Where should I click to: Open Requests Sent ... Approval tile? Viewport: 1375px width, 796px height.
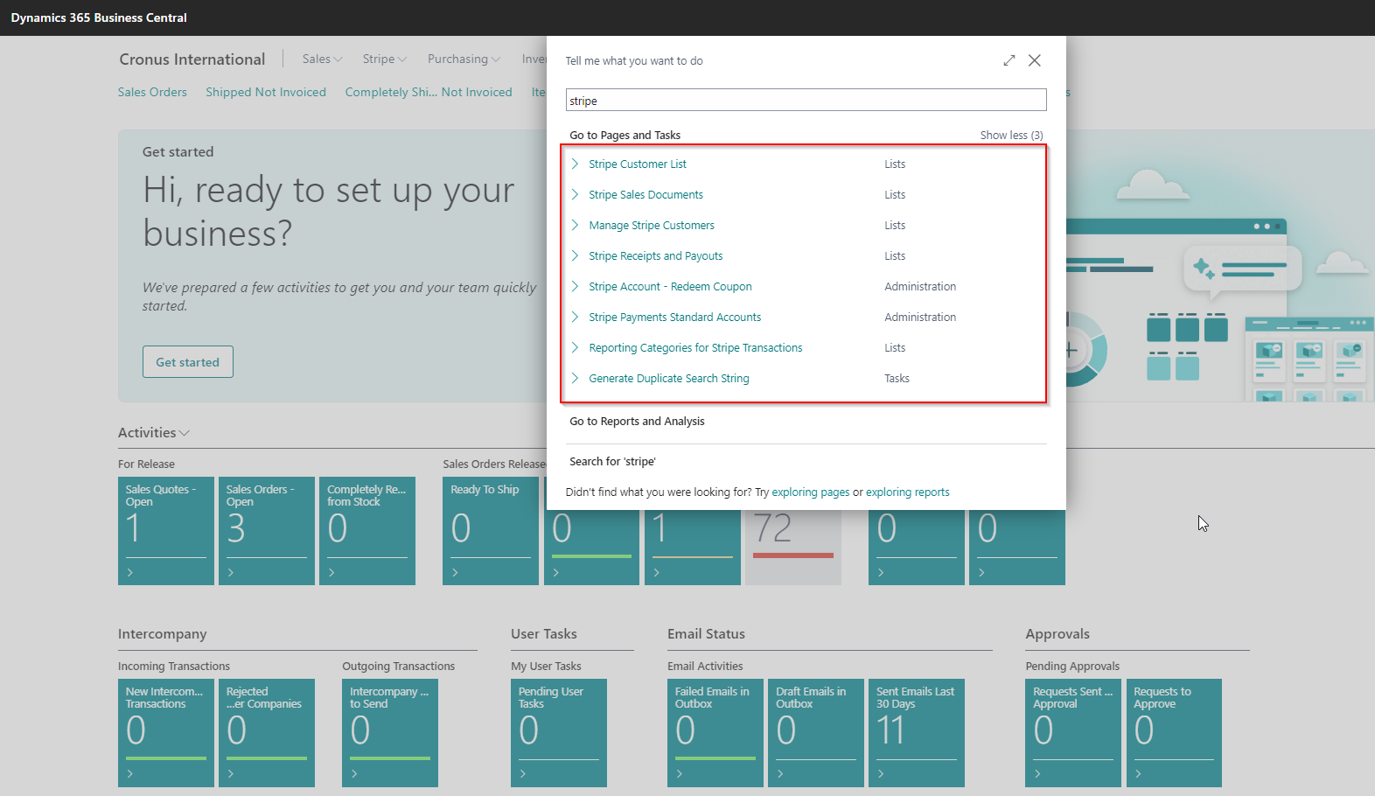(1073, 733)
